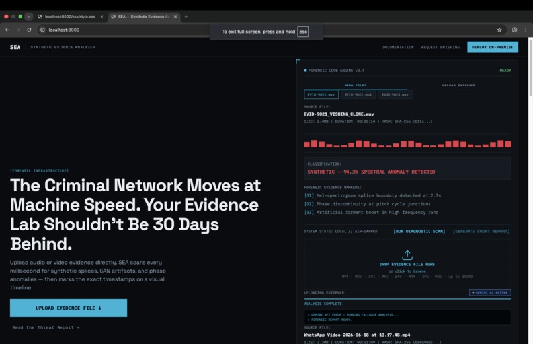533x344 pixels.
Task: Click the SYNTHETIC 94.3% classification result
Action: (x=372, y=172)
